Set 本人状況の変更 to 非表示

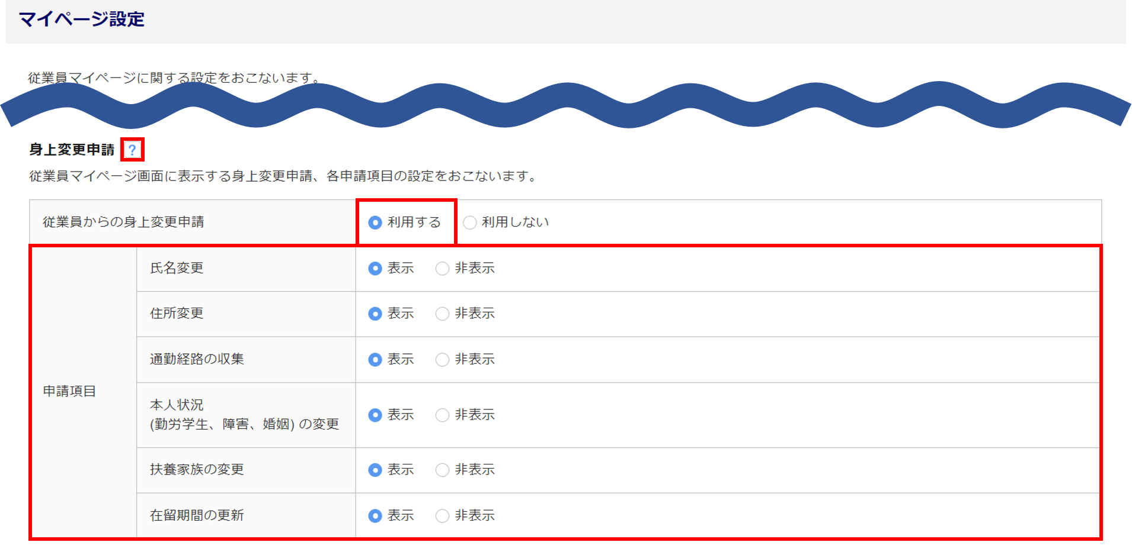442,415
